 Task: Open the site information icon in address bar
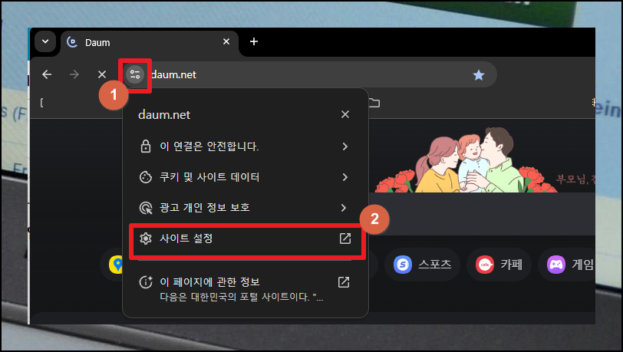click(135, 74)
